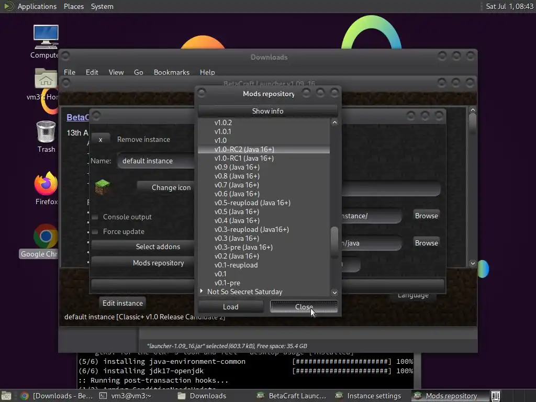Screen dimensions: 536x402
Task: Launch Google Chrome from the desktop
Action: click(x=46, y=236)
